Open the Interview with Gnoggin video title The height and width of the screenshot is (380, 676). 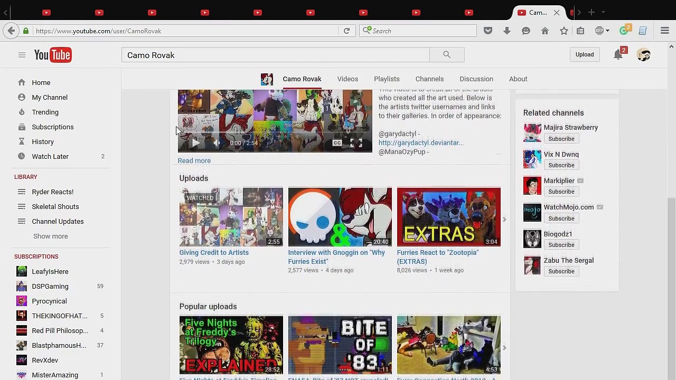pos(336,257)
